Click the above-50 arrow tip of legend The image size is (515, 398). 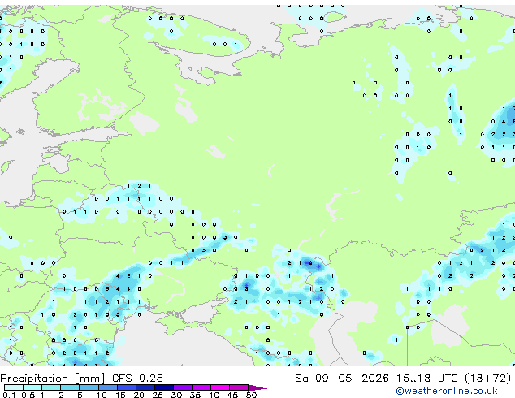click(257, 388)
